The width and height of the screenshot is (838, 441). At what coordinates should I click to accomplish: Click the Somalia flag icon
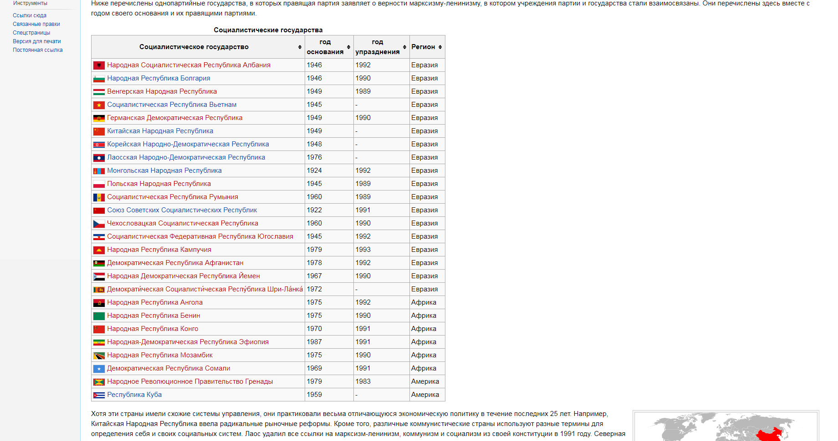[x=99, y=369]
